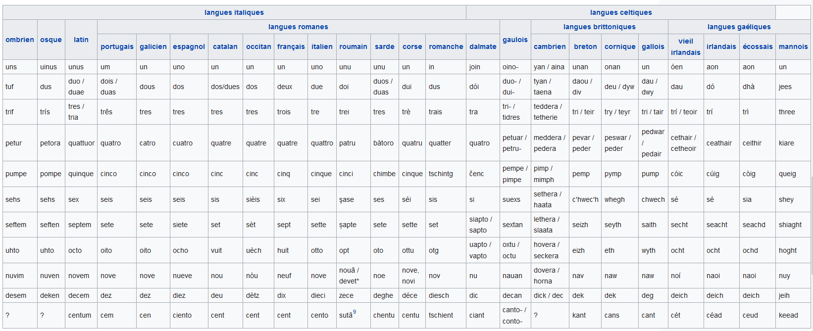Viewport: 813px width, 331px height.
Task: Open the gaulois language link
Action: click(515, 40)
